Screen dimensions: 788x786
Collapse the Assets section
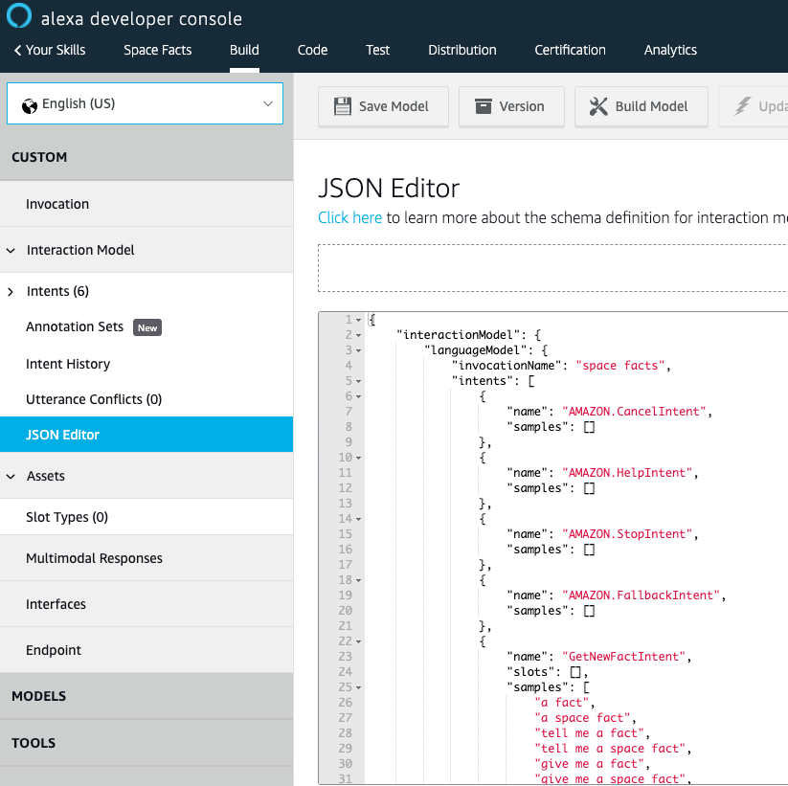tap(10, 475)
